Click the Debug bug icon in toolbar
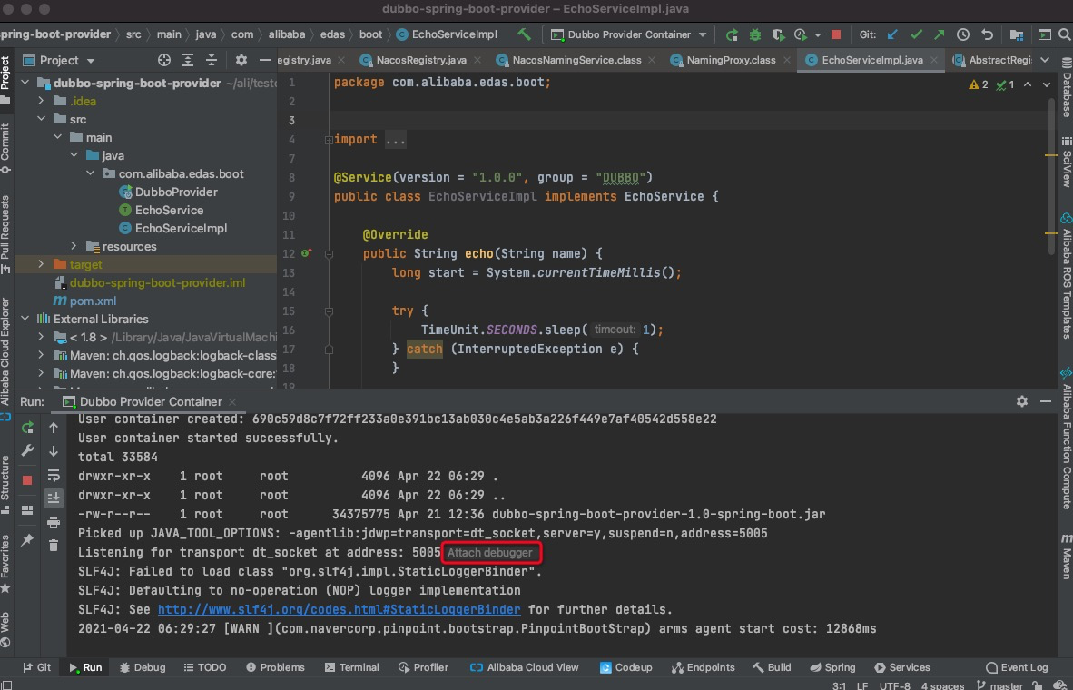Viewport: 1073px width, 690px height. coord(755,34)
